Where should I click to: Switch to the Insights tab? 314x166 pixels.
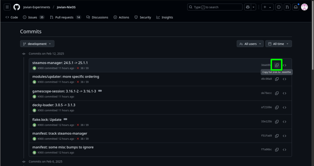click(164, 17)
